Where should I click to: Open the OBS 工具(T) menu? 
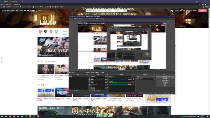point(97,19)
